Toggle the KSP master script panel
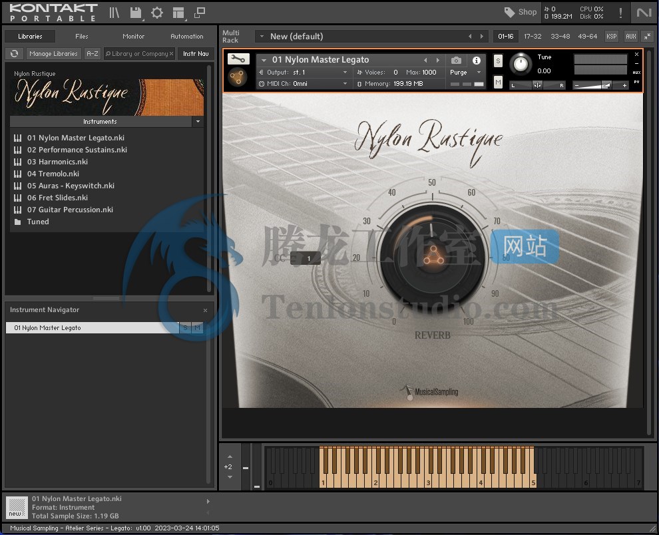The height and width of the screenshot is (535, 659). pos(611,36)
